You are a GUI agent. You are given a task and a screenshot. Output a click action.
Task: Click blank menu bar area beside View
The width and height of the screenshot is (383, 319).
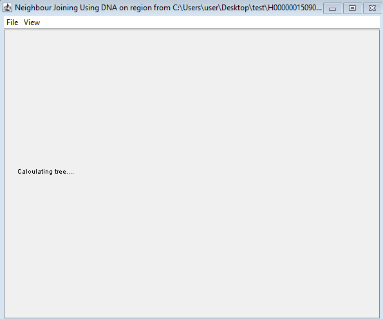(210, 23)
